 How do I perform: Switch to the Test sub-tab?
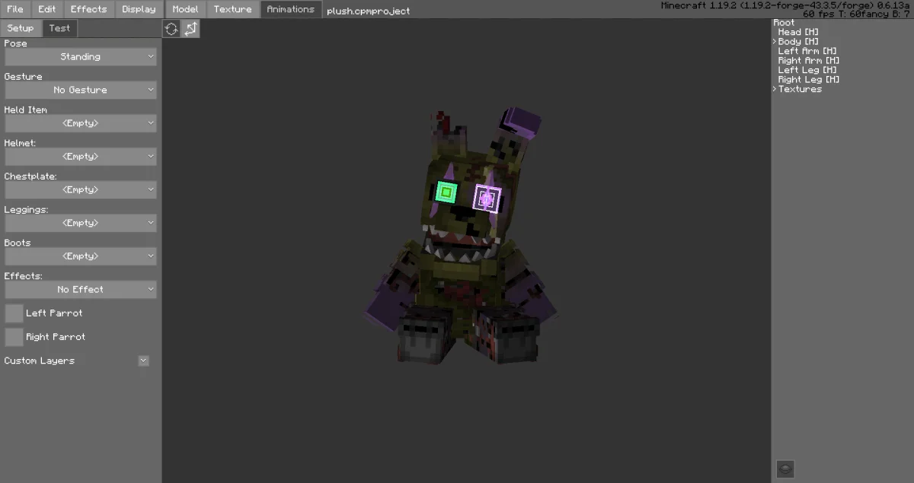pyautogui.click(x=59, y=28)
